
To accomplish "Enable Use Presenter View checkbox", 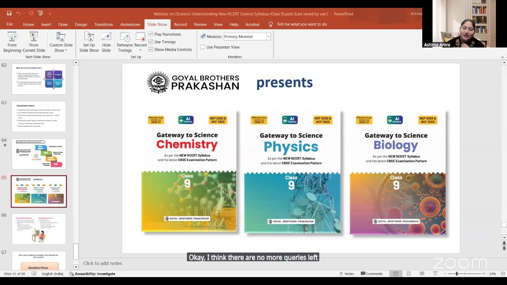I will coord(203,47).
